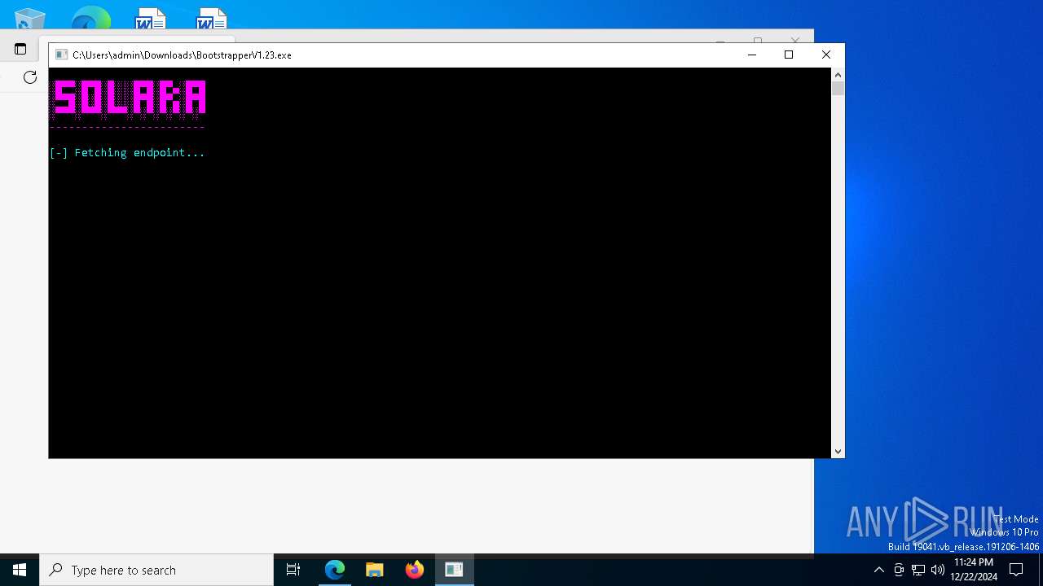Click the Recycle Bin desktop icon
This screenshot has height=586, width=1043.
30,20
